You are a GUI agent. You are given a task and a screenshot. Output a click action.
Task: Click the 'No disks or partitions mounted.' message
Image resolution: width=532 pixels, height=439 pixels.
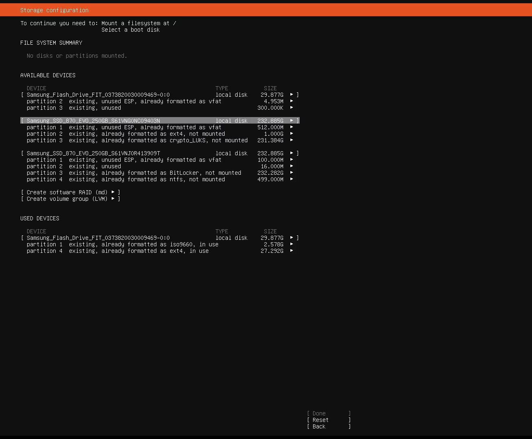(x=77, y=56)
